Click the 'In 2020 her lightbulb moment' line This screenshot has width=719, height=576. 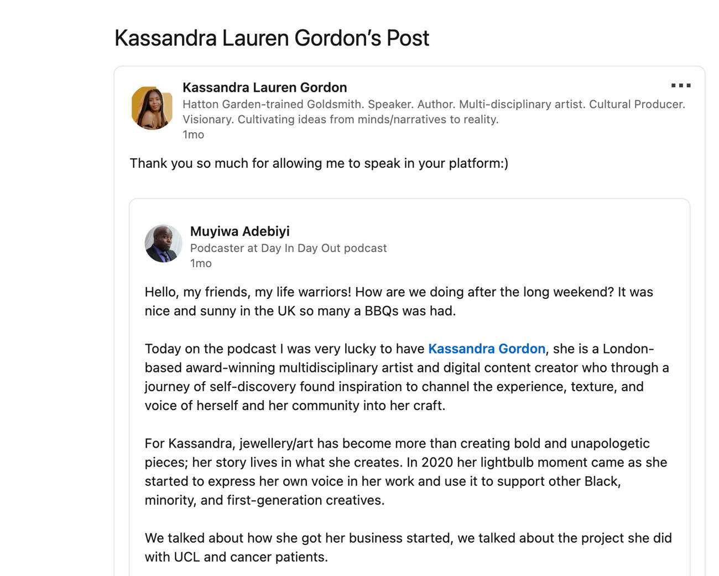click(x=406, y=462)
